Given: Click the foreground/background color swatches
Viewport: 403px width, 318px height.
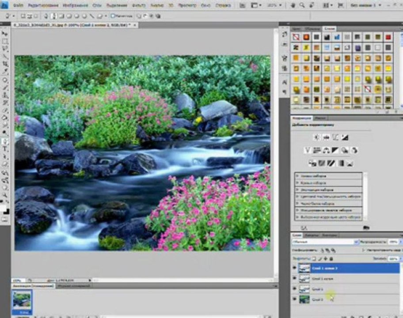Looking at the screenshot, I should click(4, 209).
